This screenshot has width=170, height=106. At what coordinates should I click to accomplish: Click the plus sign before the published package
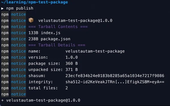pyautogui.click(x=2, y=100)
